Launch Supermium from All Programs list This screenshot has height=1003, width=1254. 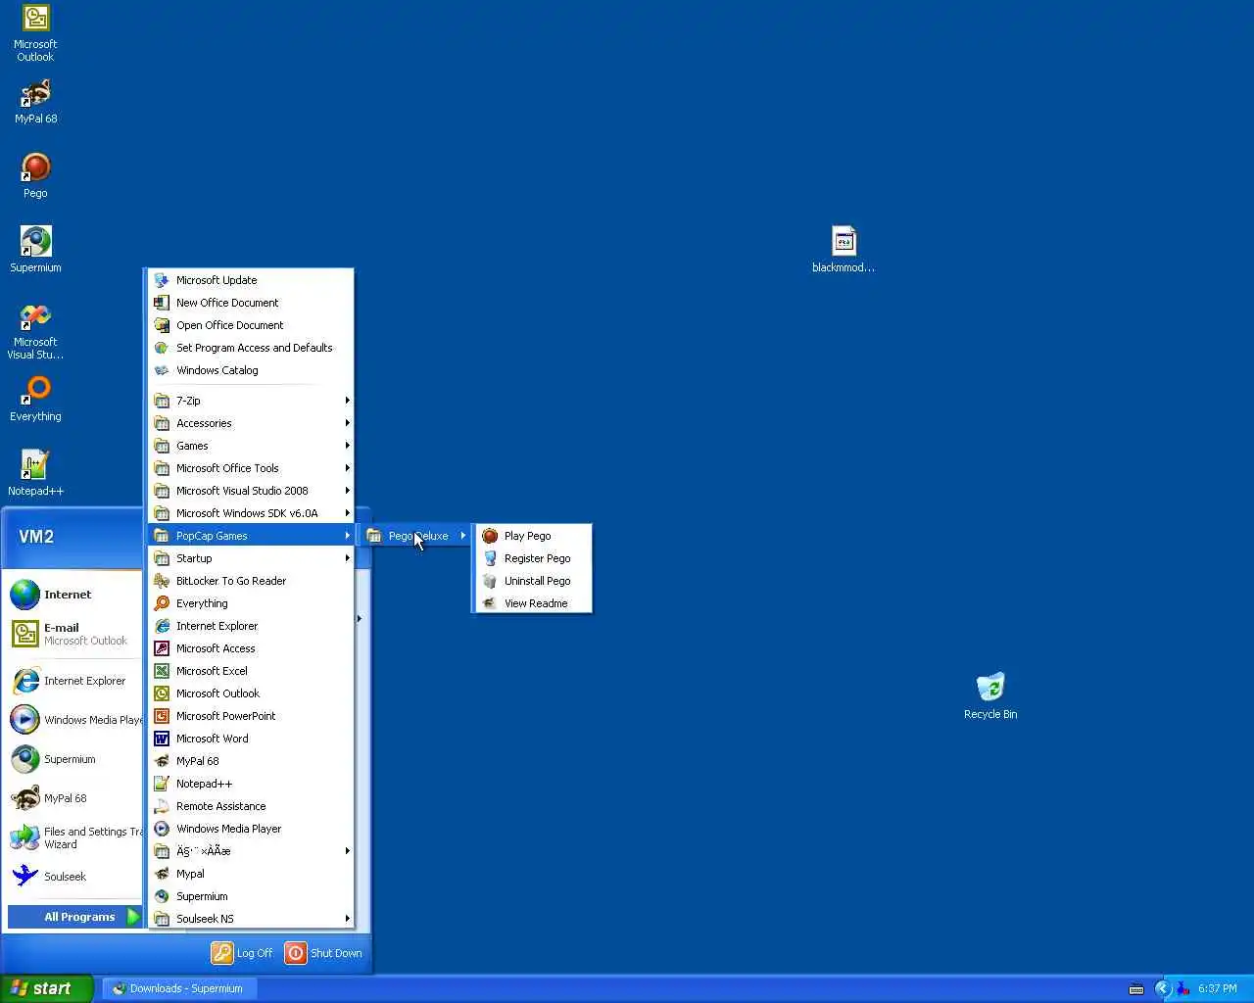point(251,896)
